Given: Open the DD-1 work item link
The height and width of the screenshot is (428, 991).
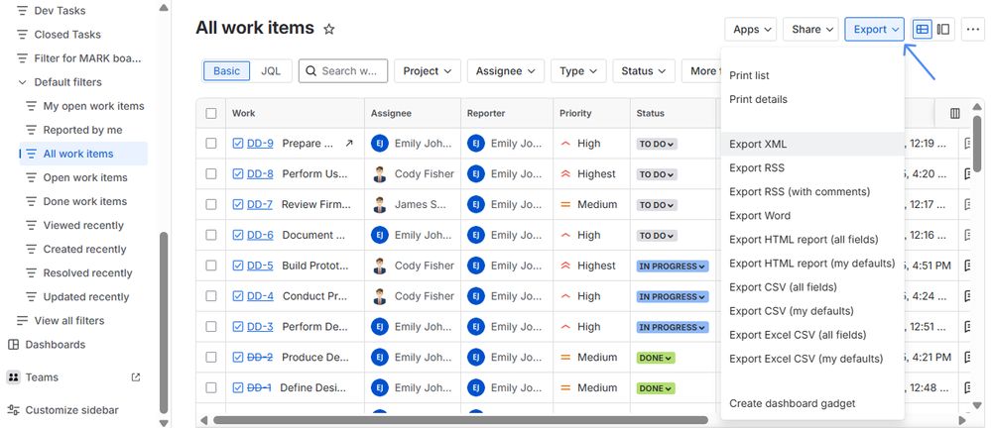Looking at the screenshot, I should pyautogui.click(x=259, y=387).
